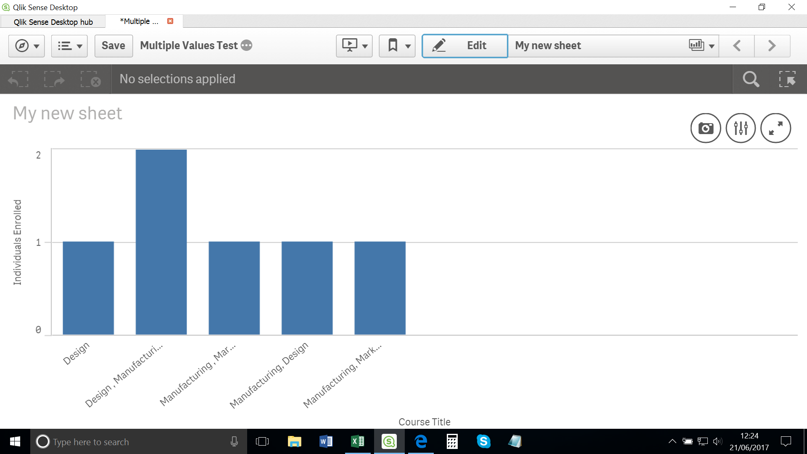The width and height of the screenshot is (807, 454).
Task: Open chart exploration menu sliders icon
Action: click(x=741, y=128)
